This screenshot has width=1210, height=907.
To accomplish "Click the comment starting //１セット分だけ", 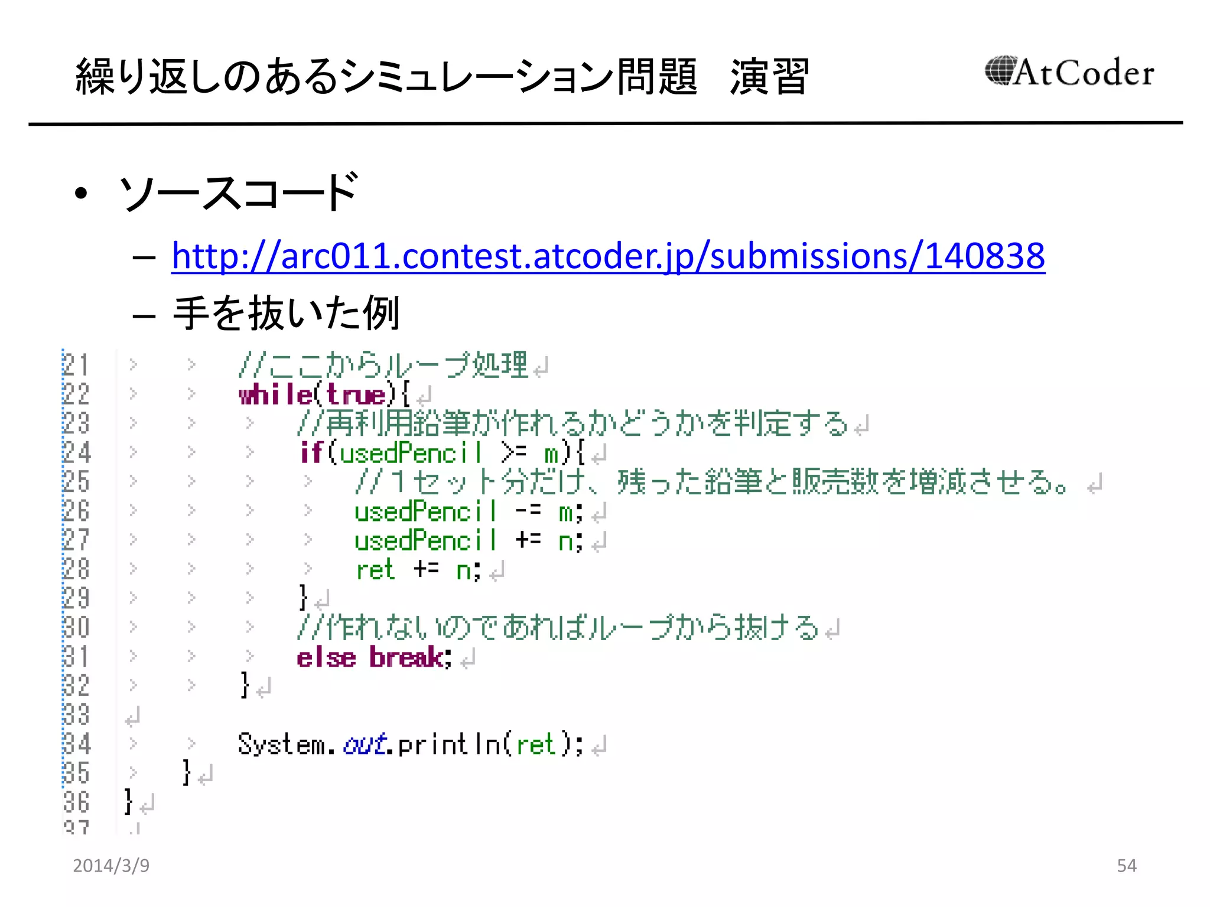I will click(712, 482).
